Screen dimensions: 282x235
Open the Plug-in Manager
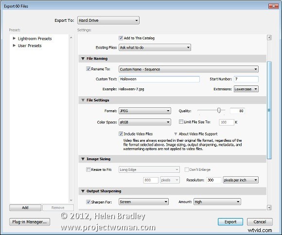[x=30, y=222]
